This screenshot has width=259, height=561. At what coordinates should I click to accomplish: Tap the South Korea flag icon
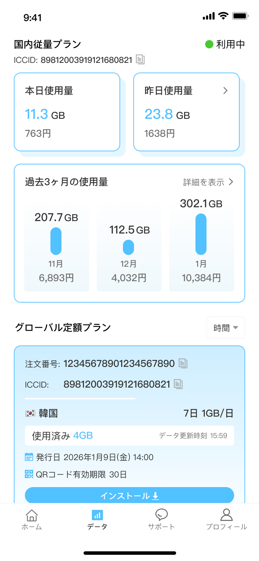pos(30,413)
